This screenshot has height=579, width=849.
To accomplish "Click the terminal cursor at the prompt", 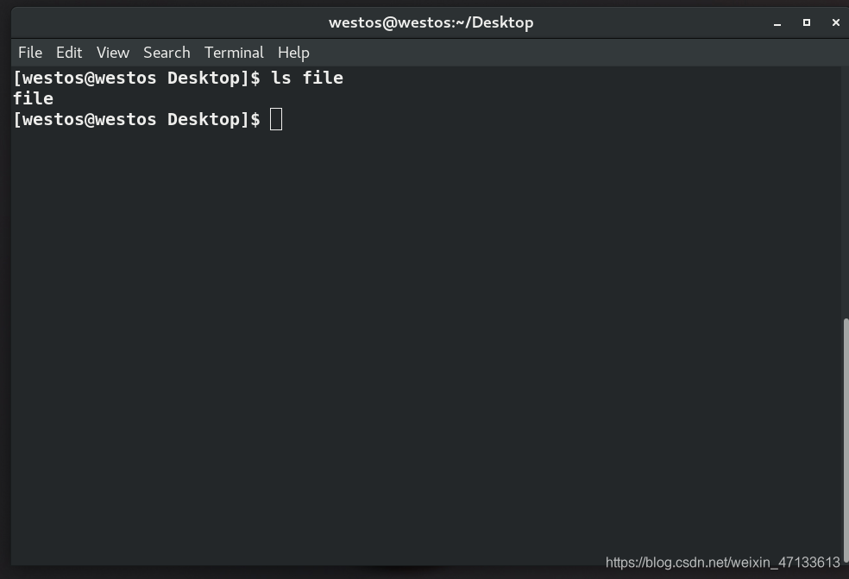I will click(x=276, y=119).
